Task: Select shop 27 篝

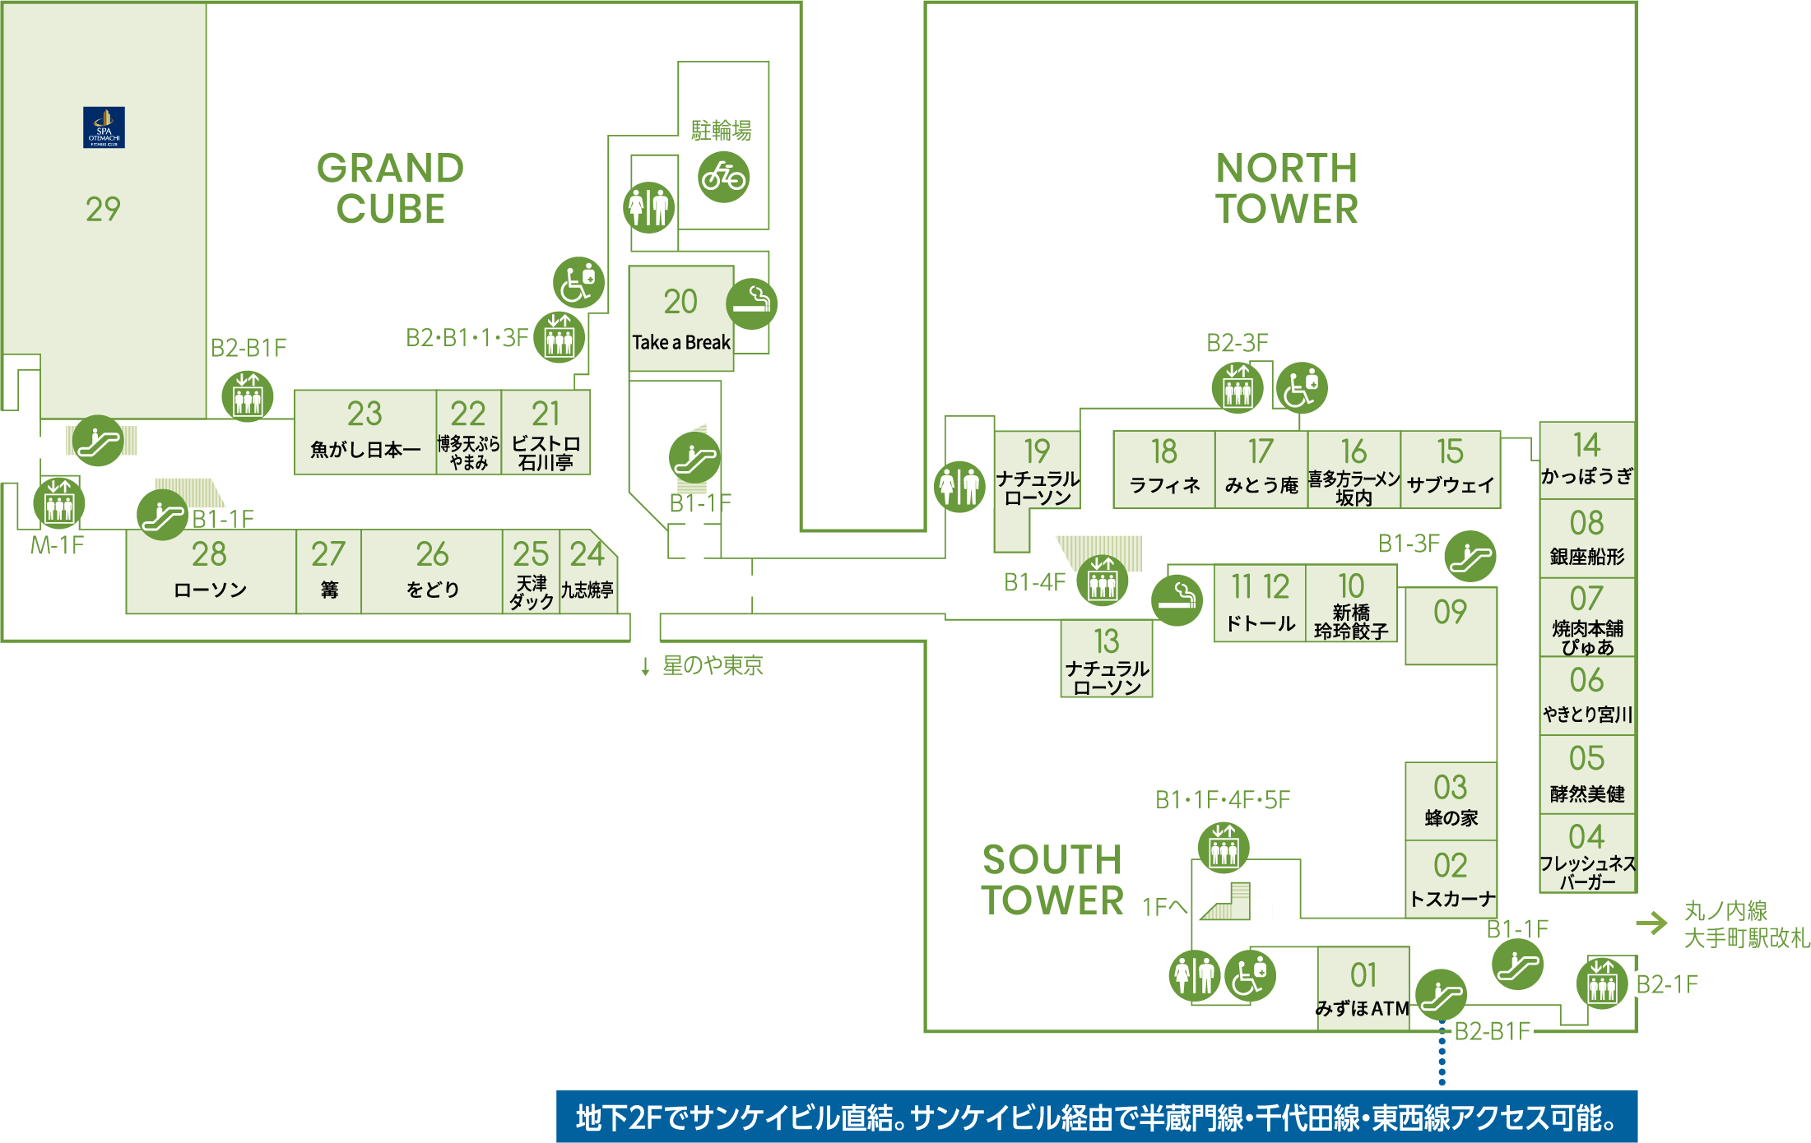Action: tap(328, 571)
